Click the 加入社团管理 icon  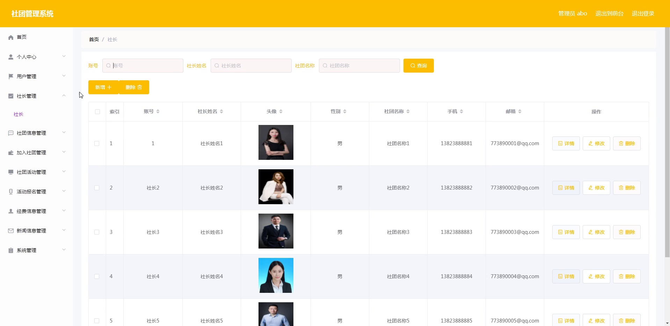point(11,153)
